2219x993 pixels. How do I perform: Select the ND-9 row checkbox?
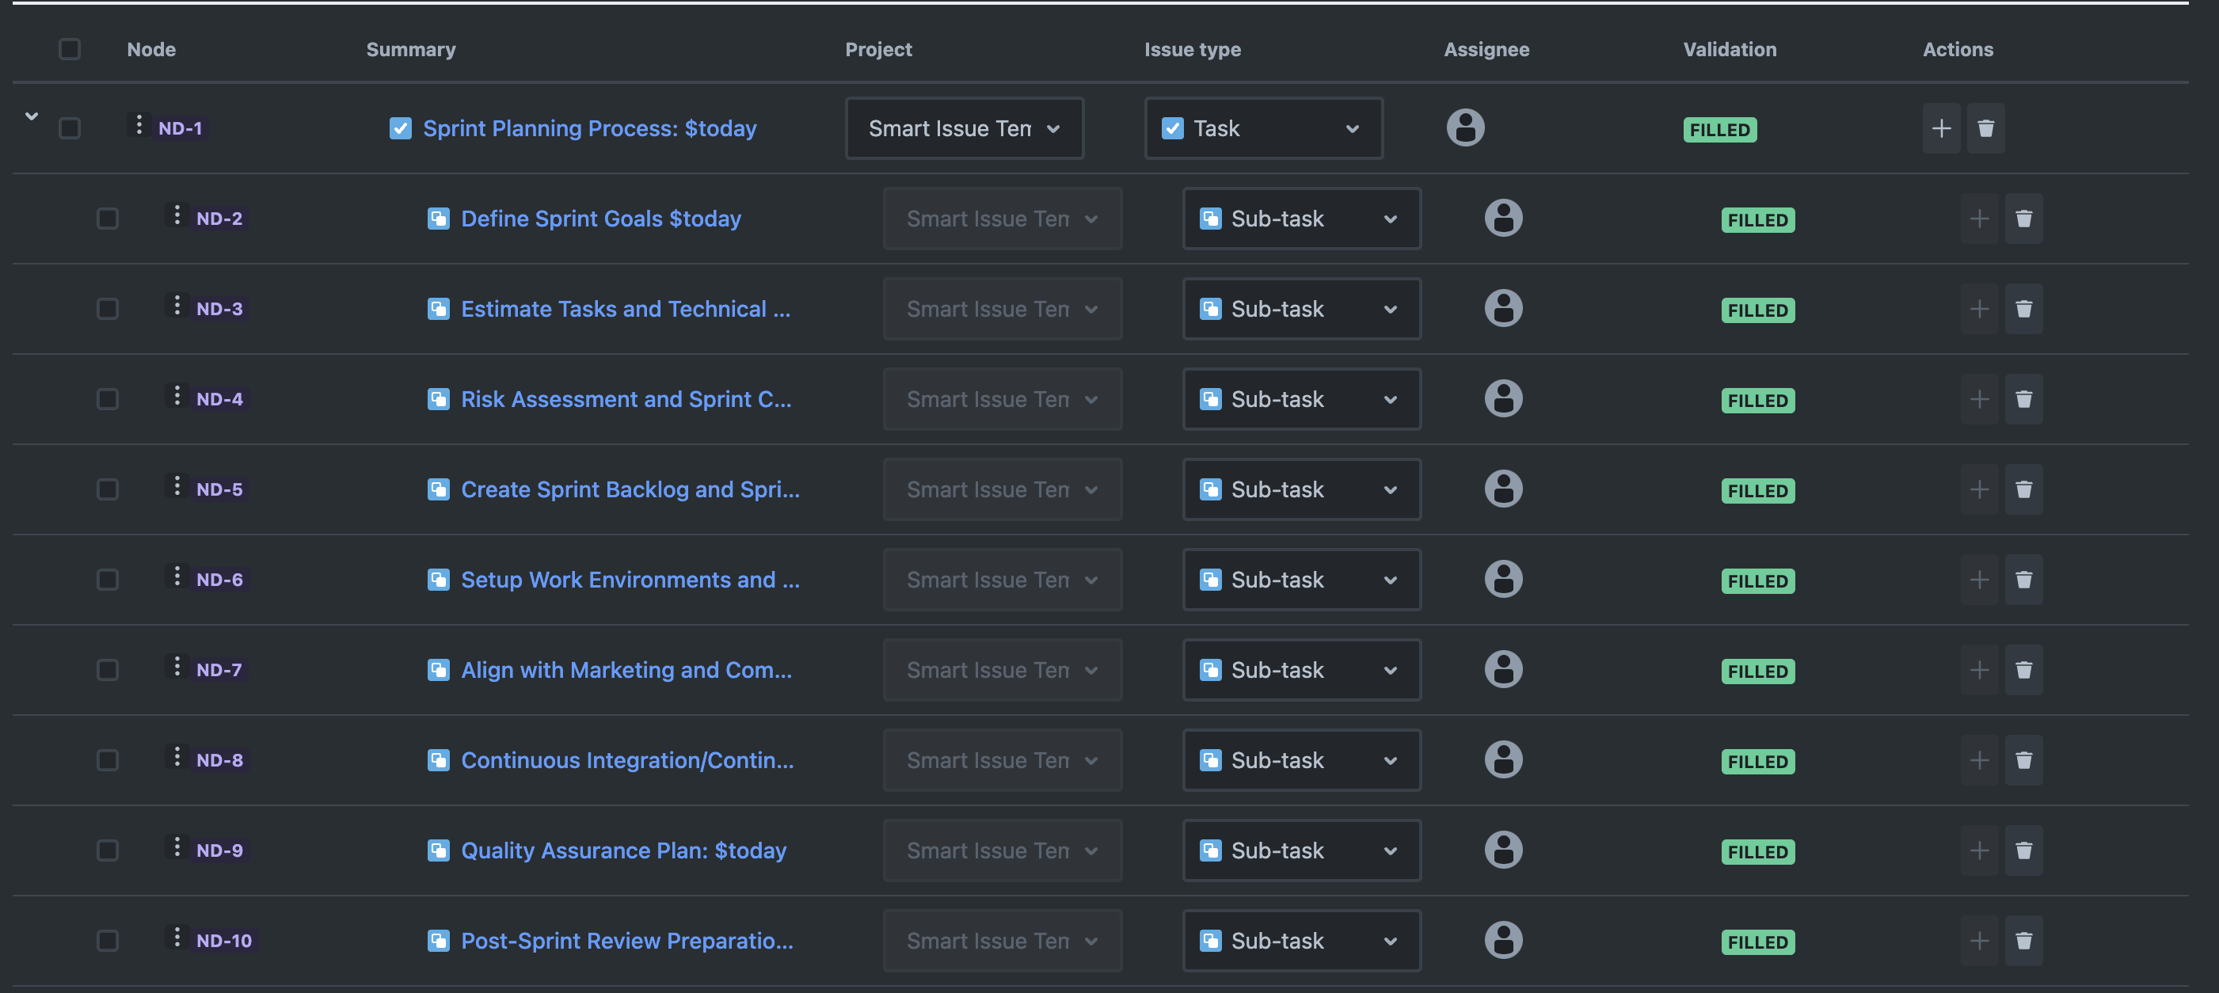[108, 850]
